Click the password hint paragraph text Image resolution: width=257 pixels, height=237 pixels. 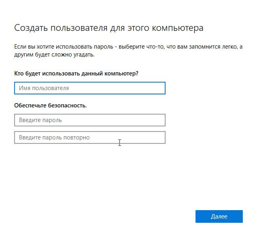point(128,51)
